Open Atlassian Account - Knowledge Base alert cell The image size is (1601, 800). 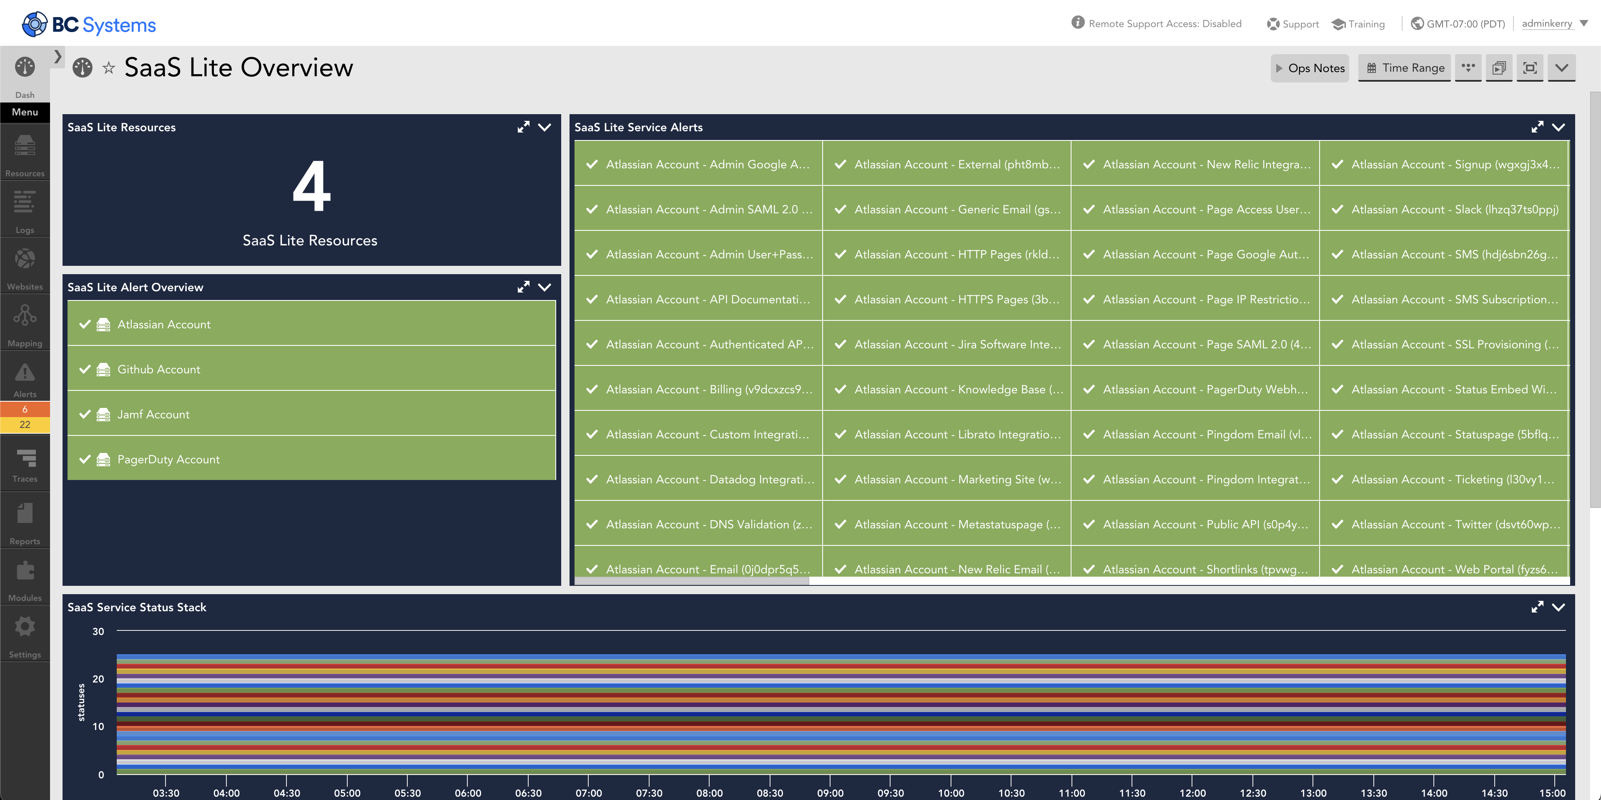click(x=946, y=389)
